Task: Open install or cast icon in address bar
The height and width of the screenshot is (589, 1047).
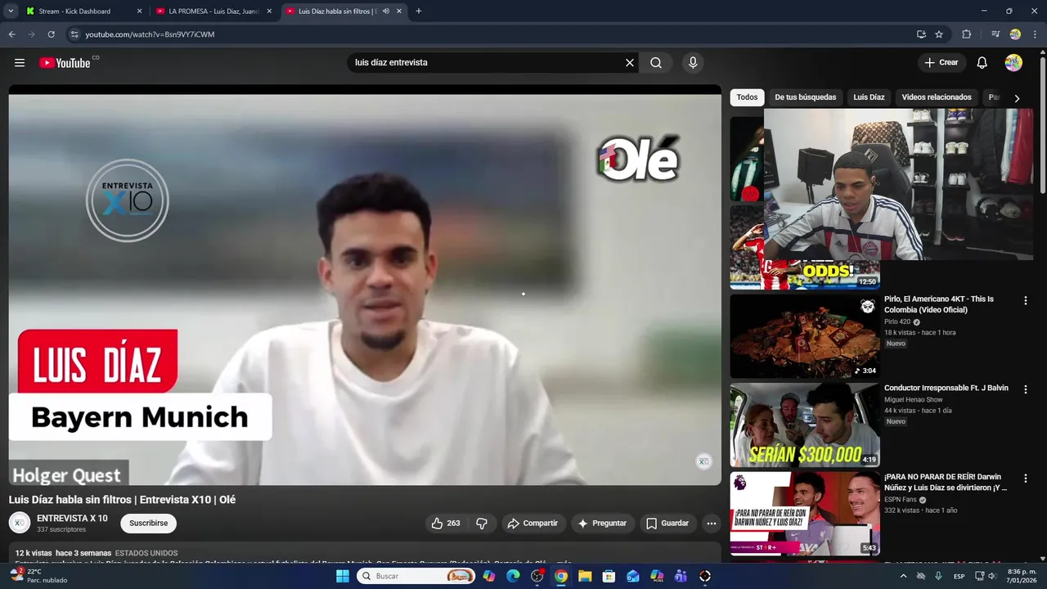Action: [921, 34]
